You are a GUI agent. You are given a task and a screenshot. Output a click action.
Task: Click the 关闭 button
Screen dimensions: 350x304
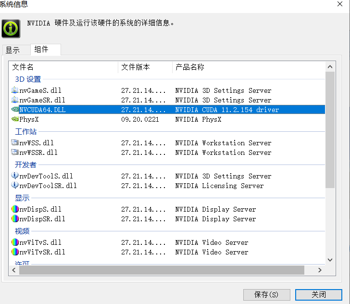point(319,294)
